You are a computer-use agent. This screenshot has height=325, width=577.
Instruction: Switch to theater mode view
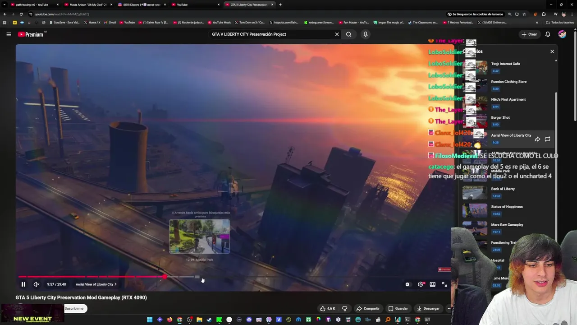432,284
